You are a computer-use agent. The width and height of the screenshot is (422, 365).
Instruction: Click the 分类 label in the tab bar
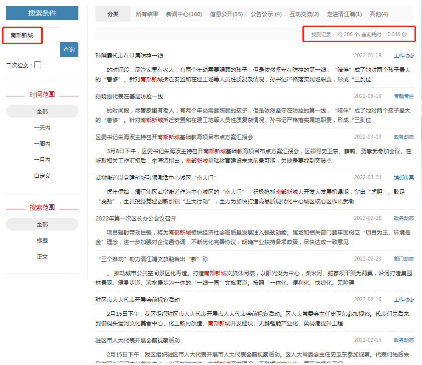point(113,14)
